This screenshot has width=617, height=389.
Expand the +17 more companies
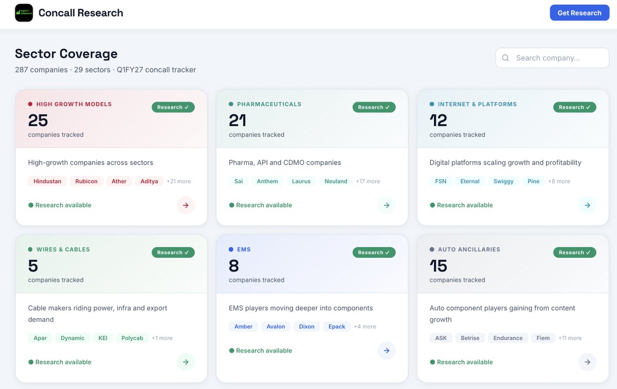click(x=368, y=181)
